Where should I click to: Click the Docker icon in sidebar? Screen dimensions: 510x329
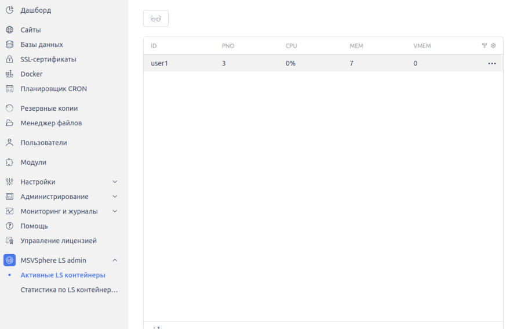tap(9, 74)
